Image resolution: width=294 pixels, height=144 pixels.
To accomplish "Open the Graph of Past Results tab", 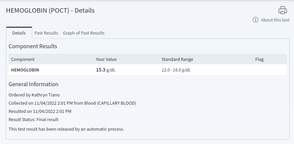I will tap(84, 33).
